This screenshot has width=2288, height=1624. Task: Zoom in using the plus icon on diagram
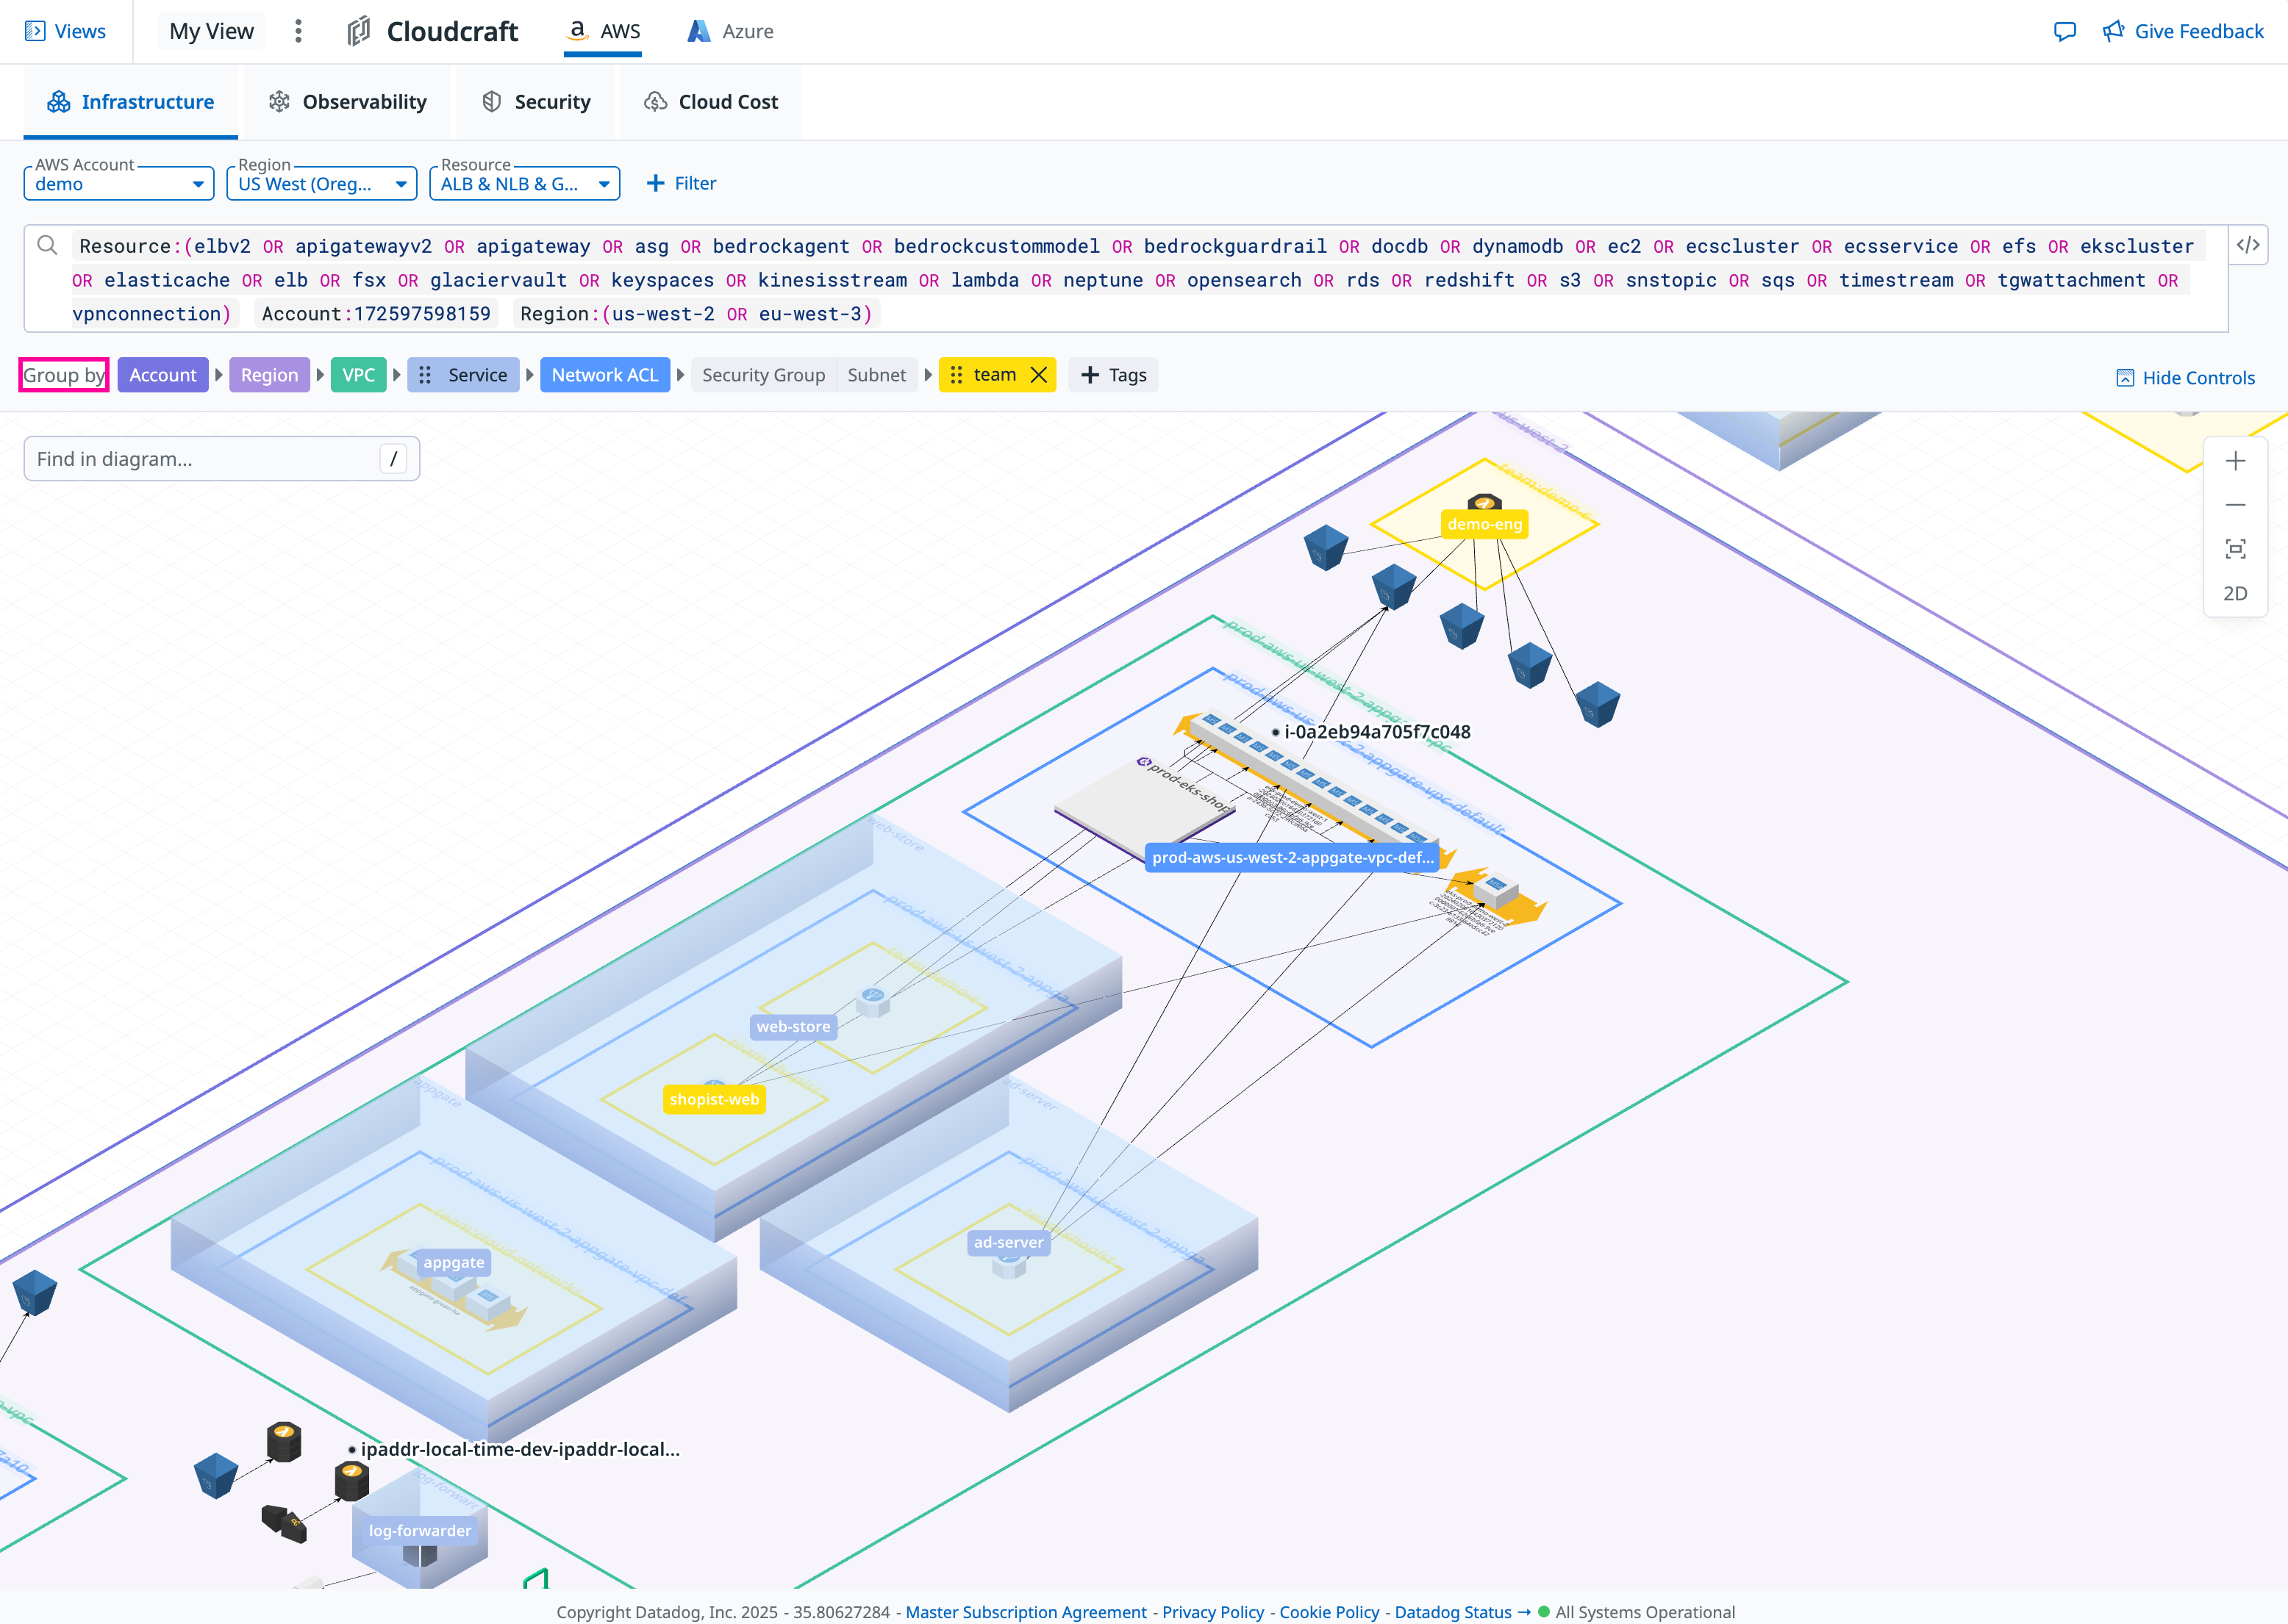point(2236,460)
